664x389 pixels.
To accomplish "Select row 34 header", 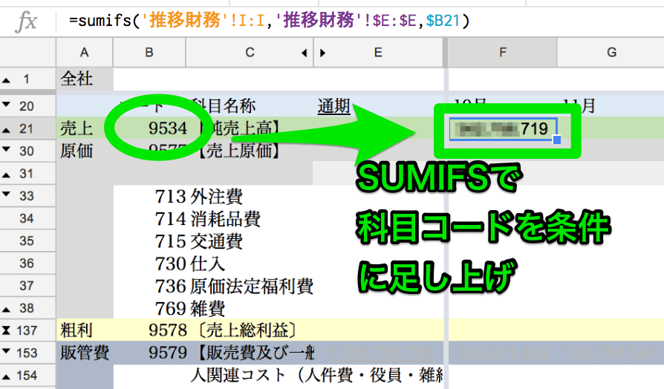I will coord(27,218).
